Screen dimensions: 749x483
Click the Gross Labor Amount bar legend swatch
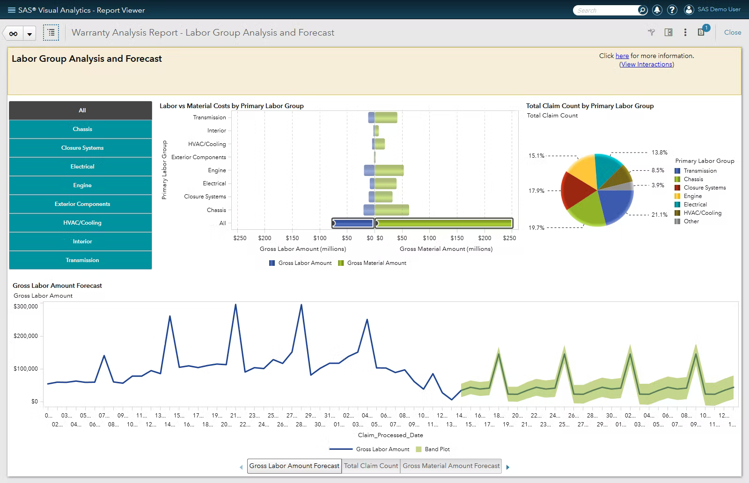[272, 263]
